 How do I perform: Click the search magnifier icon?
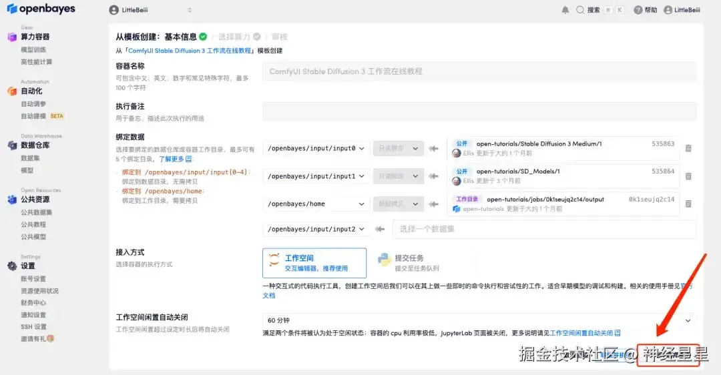pos(580,10)
